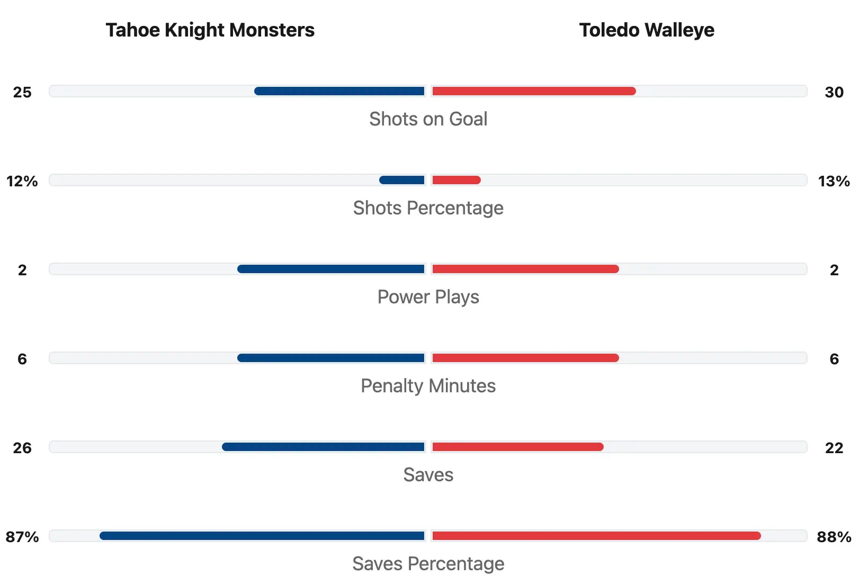Click the blue Saves Percentage bar

coord(262,536)
